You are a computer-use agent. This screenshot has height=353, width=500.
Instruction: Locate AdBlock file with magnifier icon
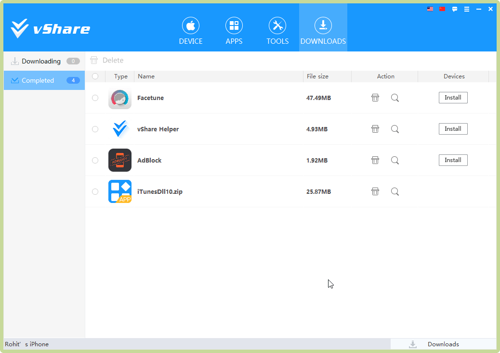pos(395,160)
